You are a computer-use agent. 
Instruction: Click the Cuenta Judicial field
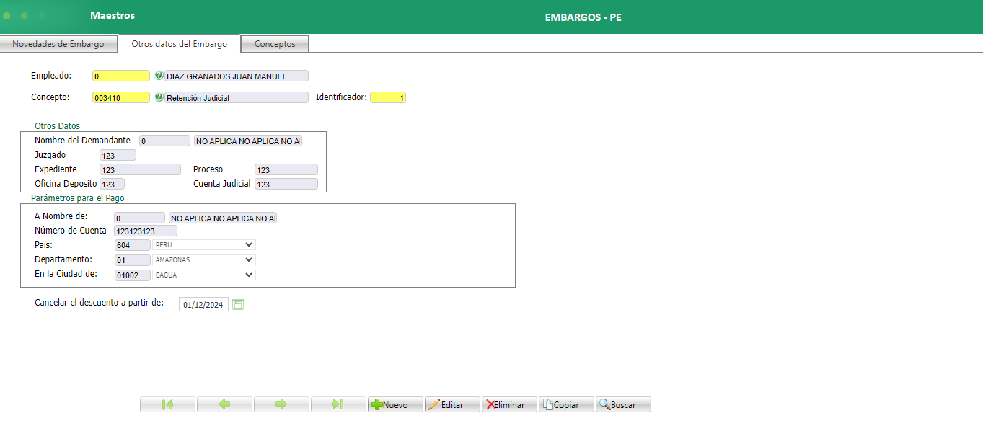[x=286, y=185]
